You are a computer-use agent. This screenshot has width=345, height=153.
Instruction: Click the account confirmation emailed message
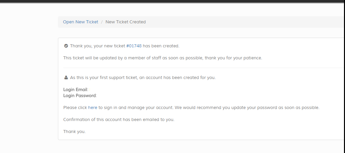click(x=119, y=120)
